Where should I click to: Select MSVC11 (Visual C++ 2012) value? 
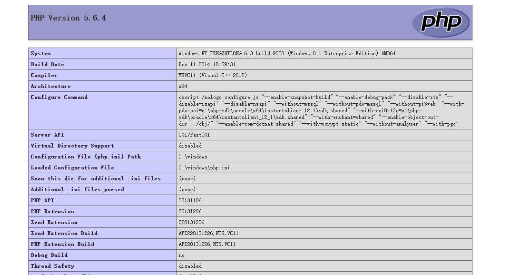pyautogui.click(x=213, y=75)
